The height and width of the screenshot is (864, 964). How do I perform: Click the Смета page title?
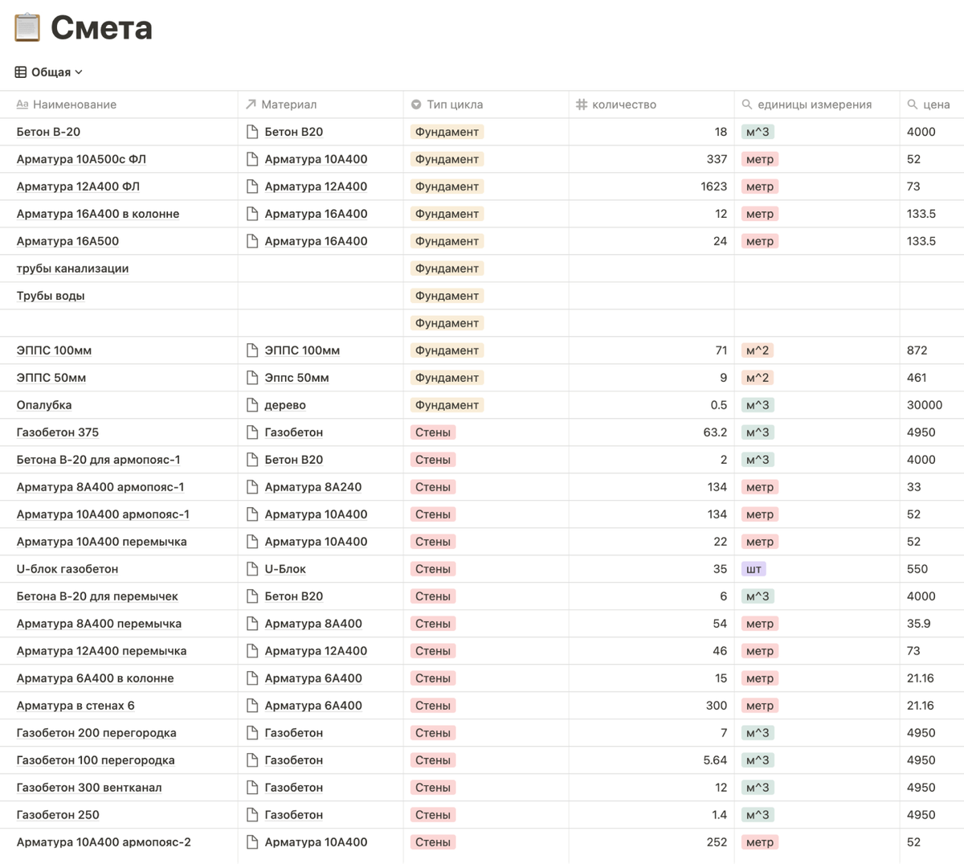[x=101, y=28]
